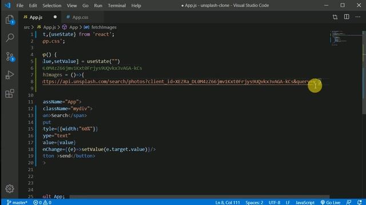Click setValue(e.target.value) on line 18
Image resolution: width=366 pixels, height=205 pixels.
point(114,149)
